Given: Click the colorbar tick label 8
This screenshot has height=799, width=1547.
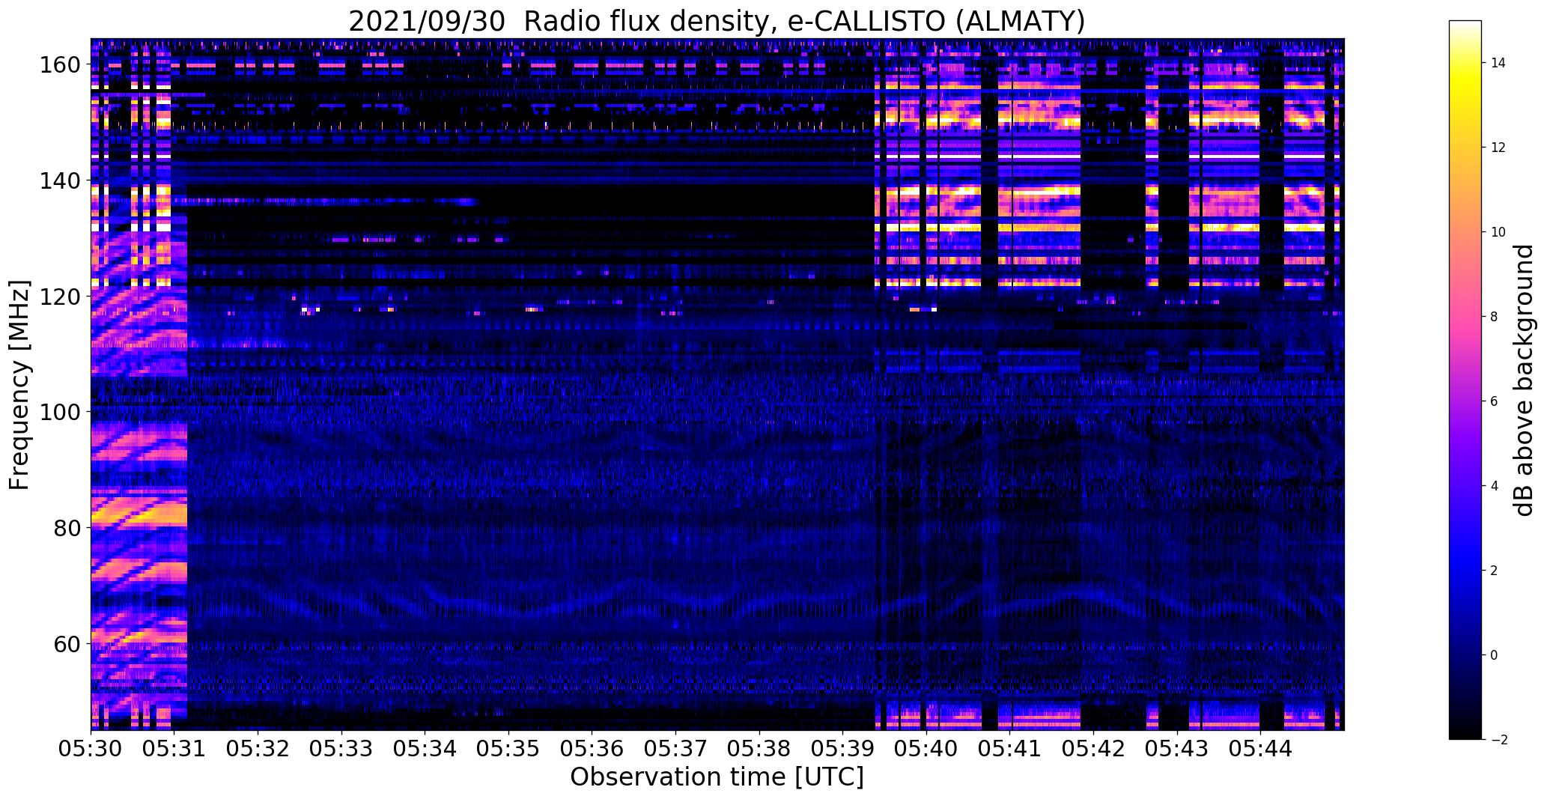Looking at the screenshot, I should pyautogui.click(x=1495, y=317).
